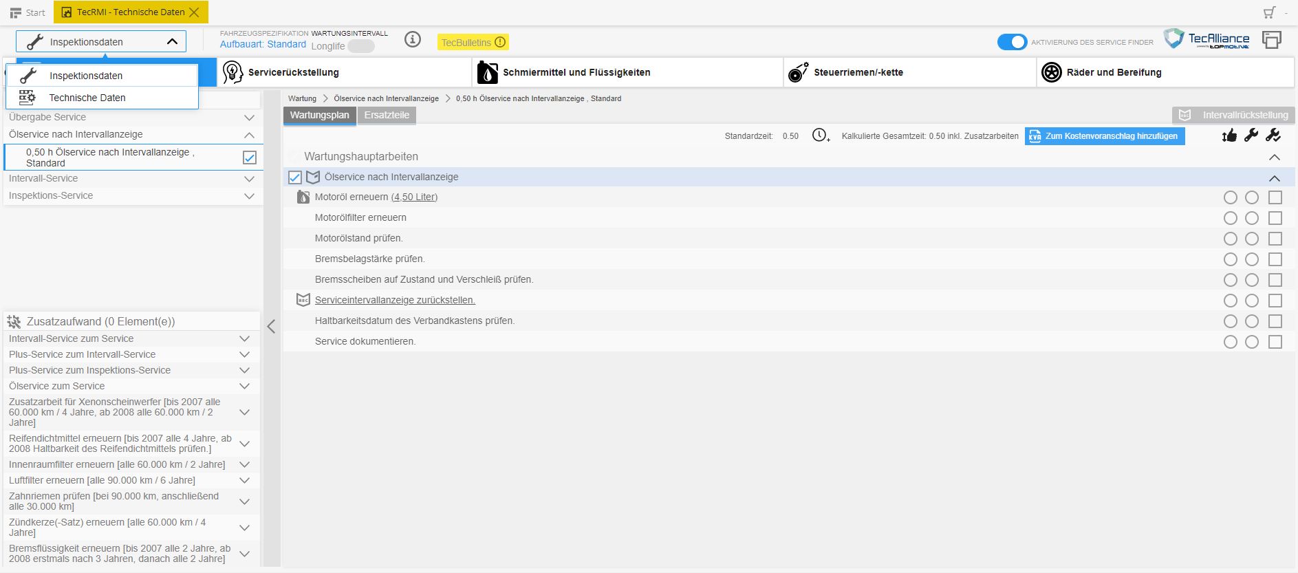Open Serviceintervallanzeige zurückstellen link
The width and height of the screenshot is (1298, 573).
point(395,300)
